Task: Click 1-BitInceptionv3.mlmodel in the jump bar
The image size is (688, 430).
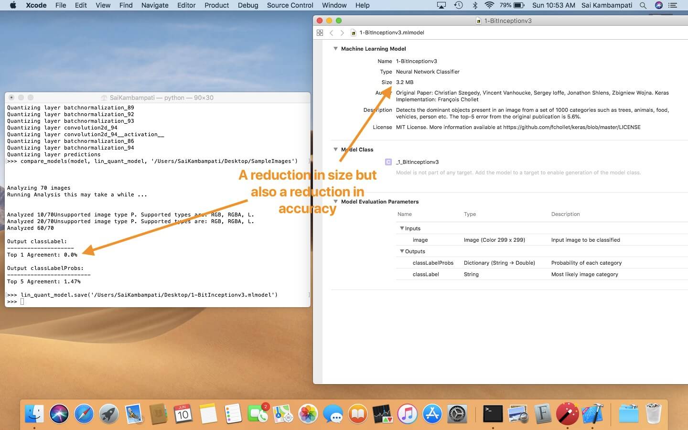Action: tap(391, 32)
